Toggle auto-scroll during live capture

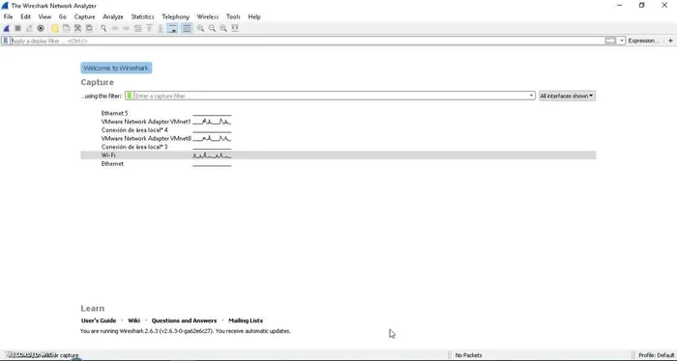(172, 28)
